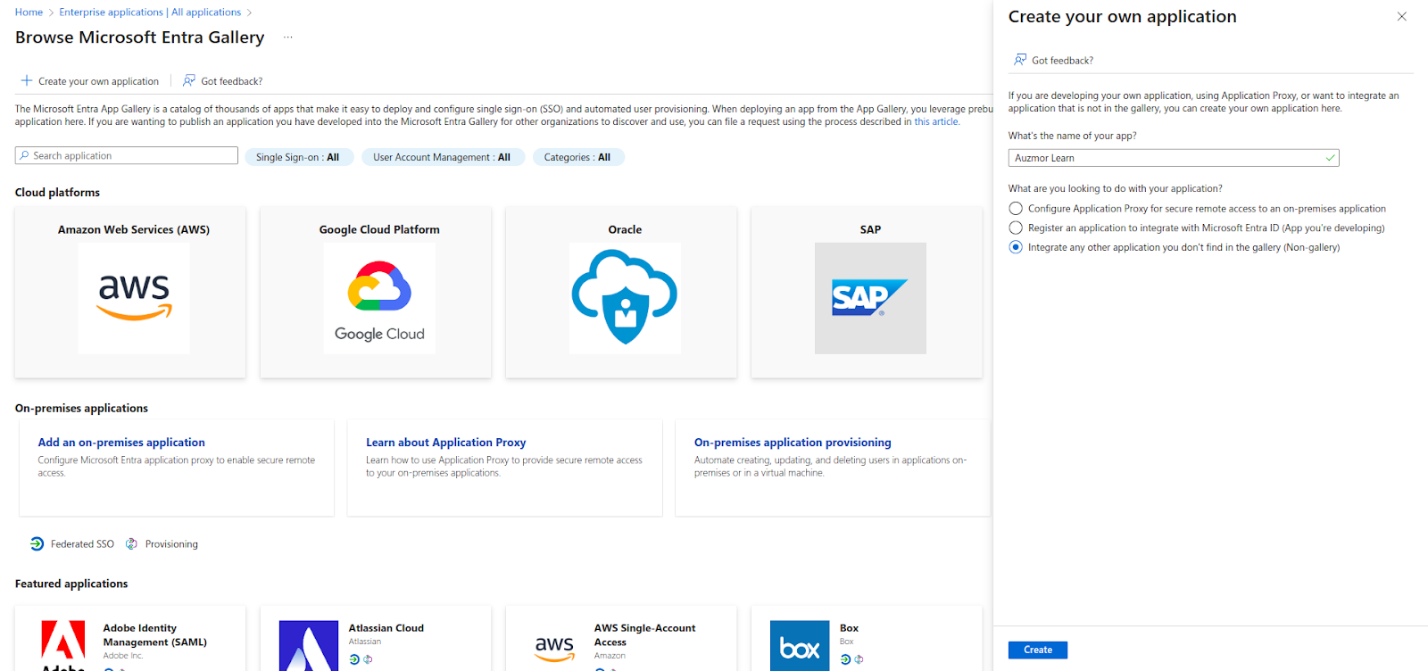Image resolution: width=1428 pixels, height=671 pixels.
Task: Open the Box app logo
Action: point(800,646)
